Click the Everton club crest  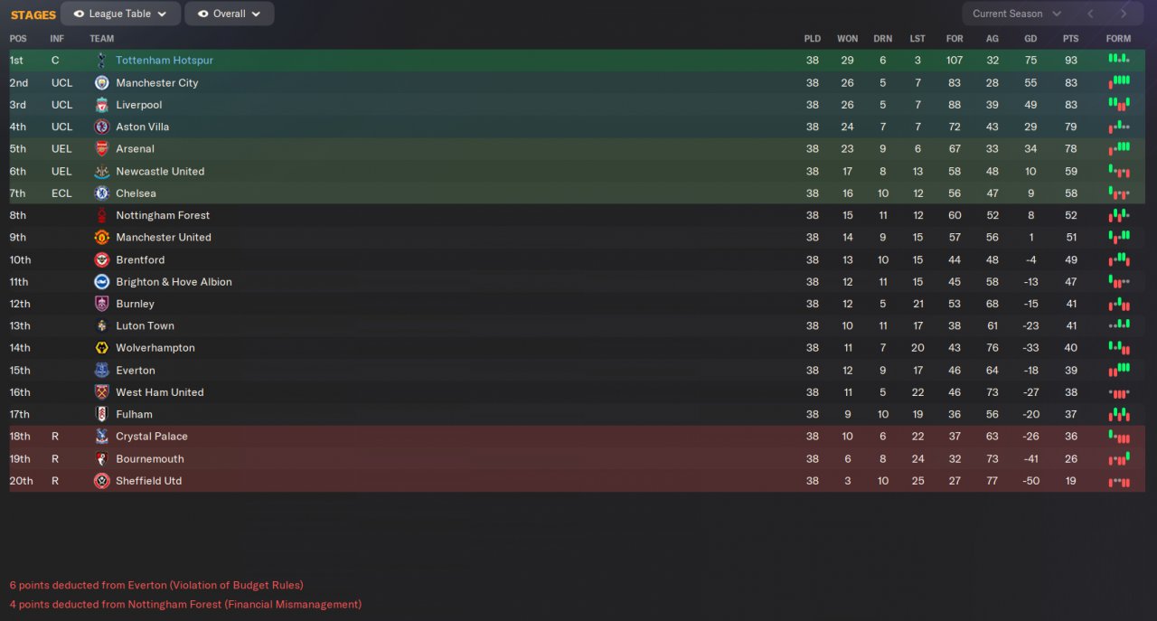(x=101, y=371)
